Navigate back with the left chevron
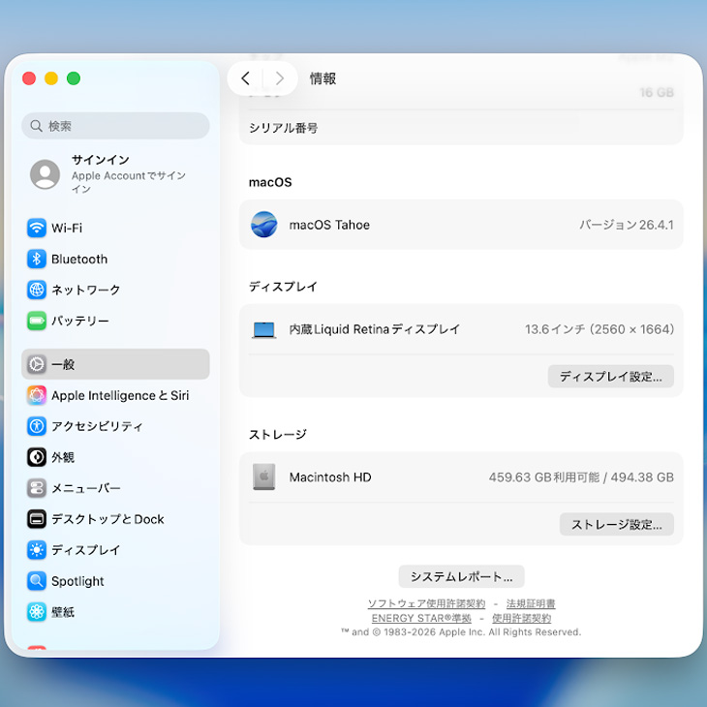Viewport: 707px width, 707px height. [x=245, y=78]
